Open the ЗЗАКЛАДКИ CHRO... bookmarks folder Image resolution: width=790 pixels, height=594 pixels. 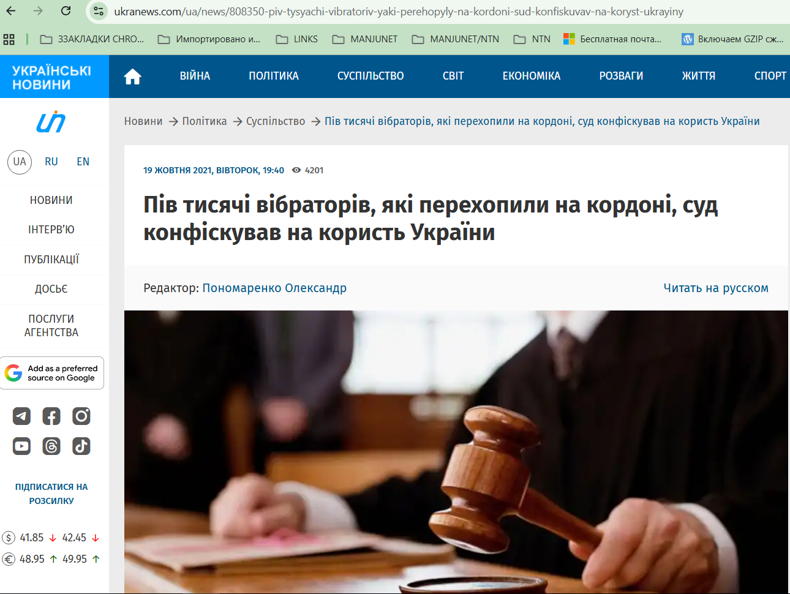point(92,39)
